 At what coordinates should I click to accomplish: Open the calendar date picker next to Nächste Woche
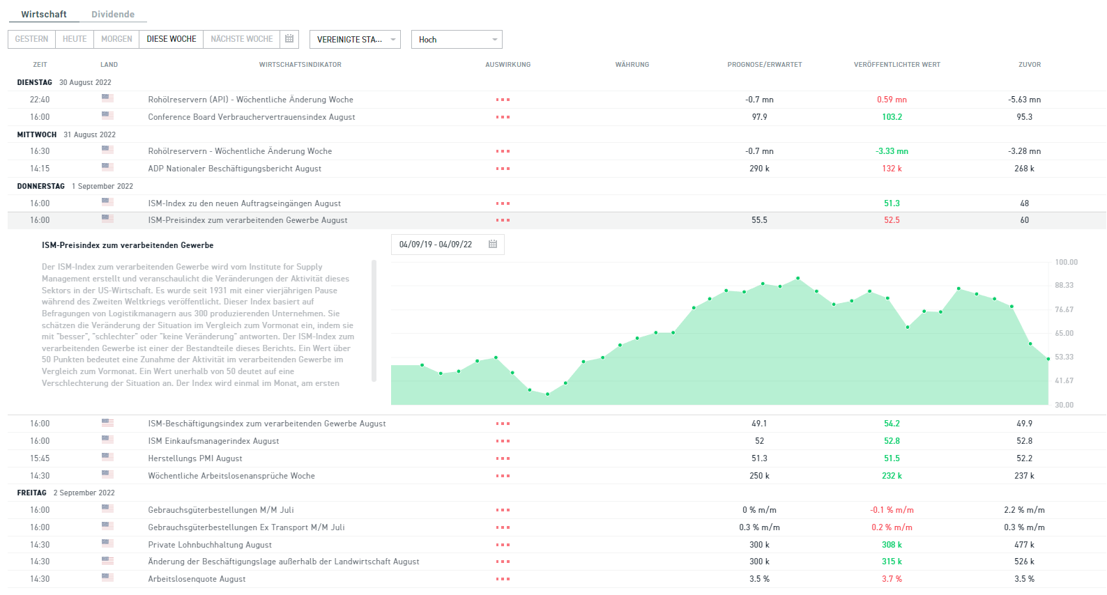coord(289,39)
